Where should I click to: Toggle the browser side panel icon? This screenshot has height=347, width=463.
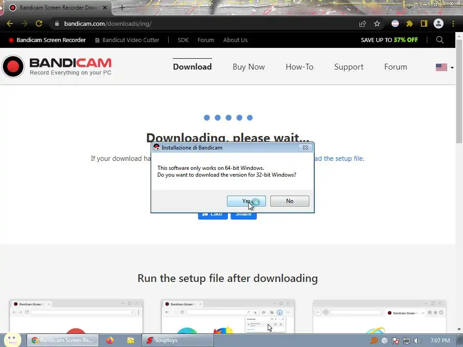[424, 23]
